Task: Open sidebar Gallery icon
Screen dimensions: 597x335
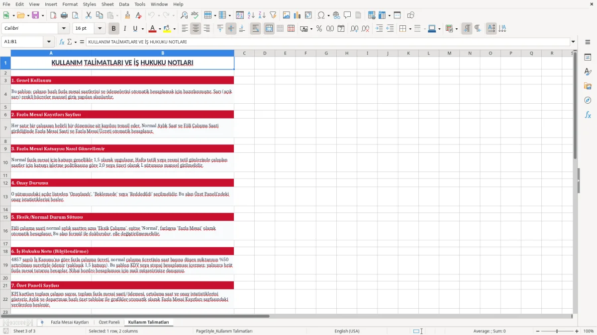Action: coord(588,86)
